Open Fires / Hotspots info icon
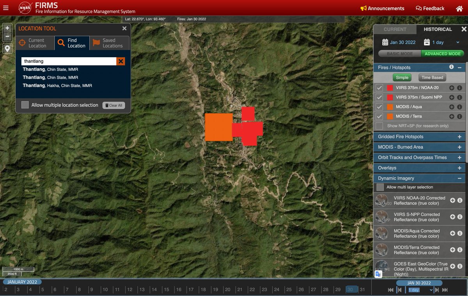 click(451, 67)
